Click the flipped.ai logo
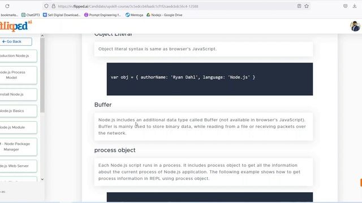 (16, 26)
